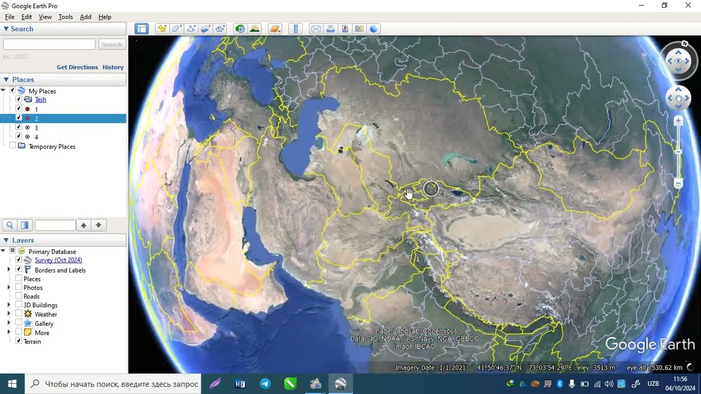Disable Borders and Labels layer checkbox

19,269
